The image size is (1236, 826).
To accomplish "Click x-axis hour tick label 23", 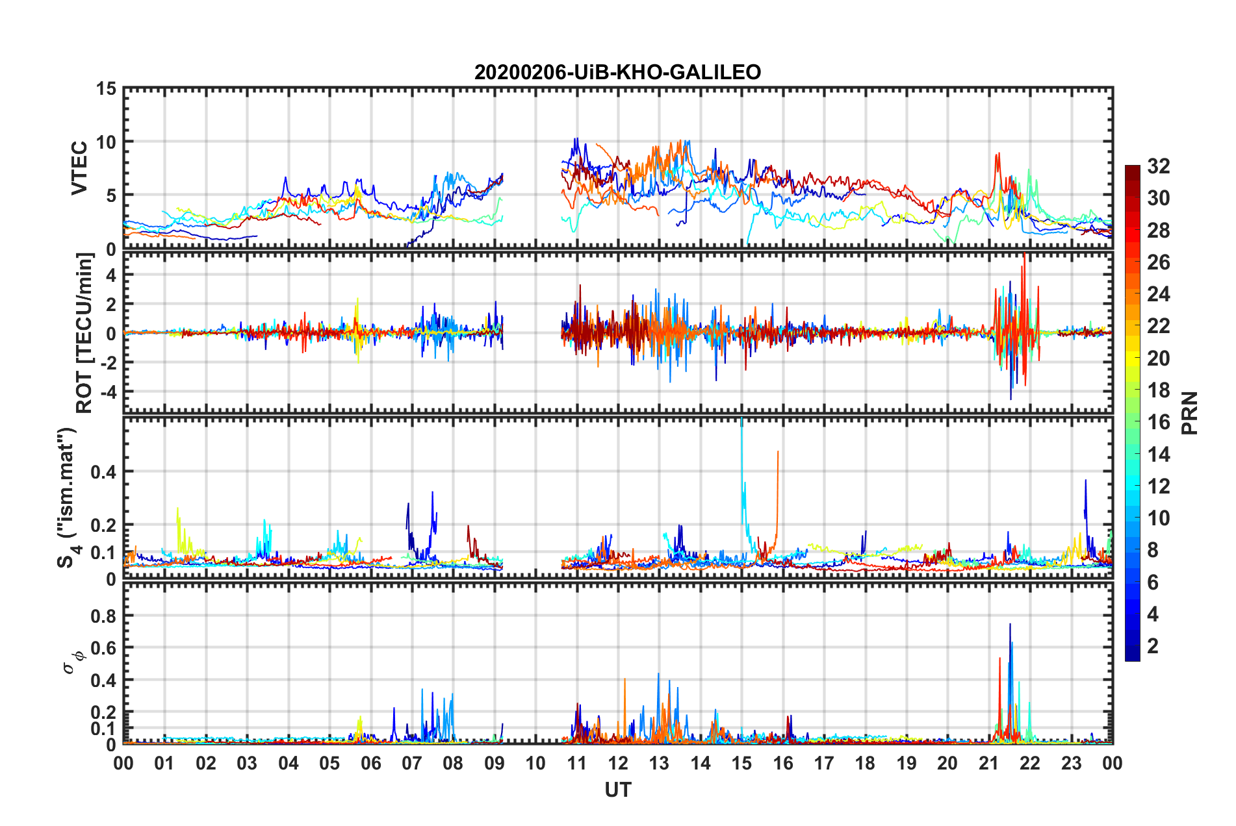I will coord(1071,763).
